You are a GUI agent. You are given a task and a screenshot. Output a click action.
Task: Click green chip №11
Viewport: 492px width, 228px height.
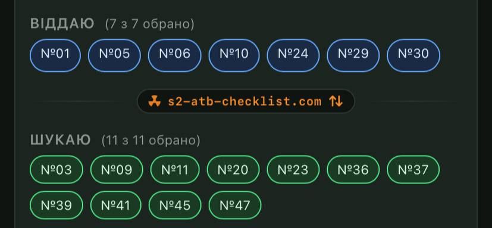[x=175, y=170]
